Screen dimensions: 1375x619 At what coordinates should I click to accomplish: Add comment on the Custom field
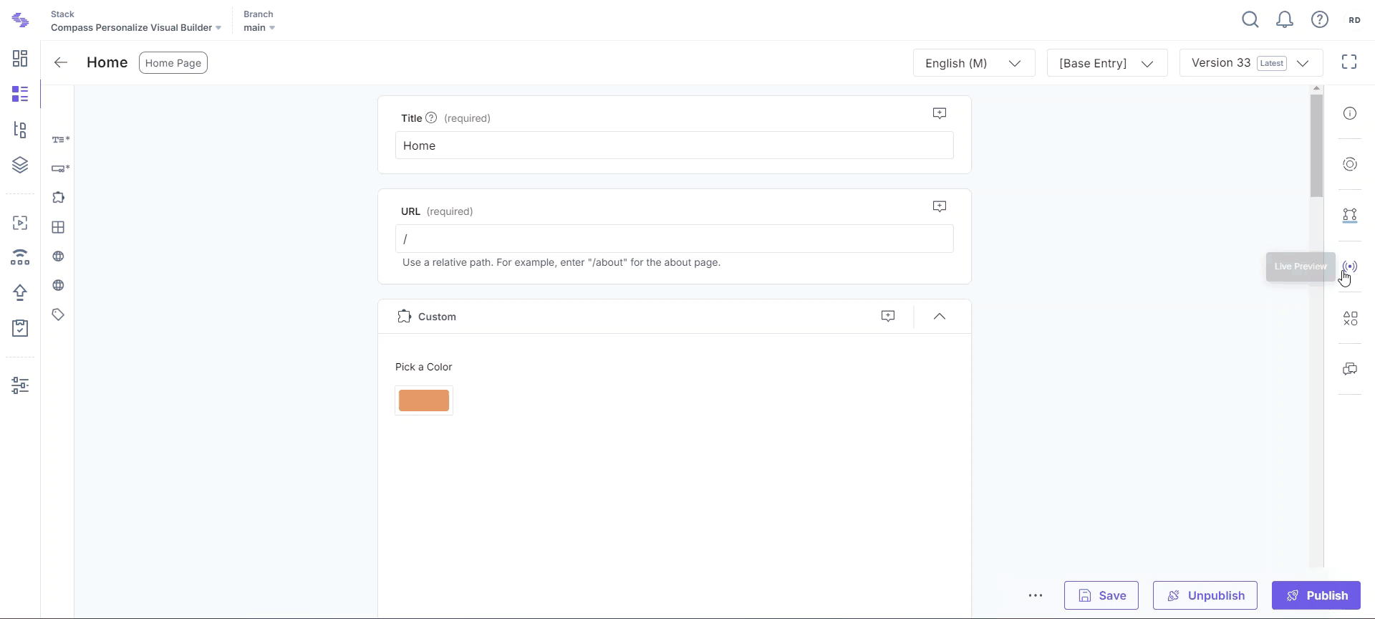click(888, 316)
